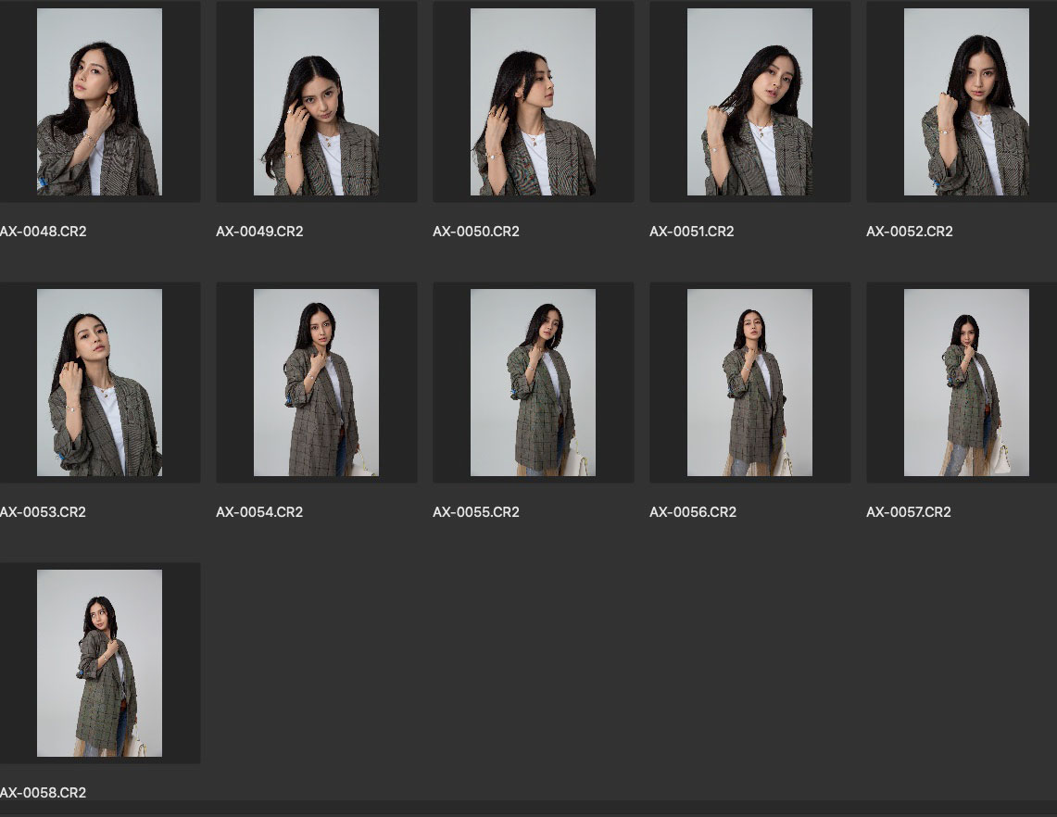Highlight the AX-0055.CR2 photo thumbnail

533,383
